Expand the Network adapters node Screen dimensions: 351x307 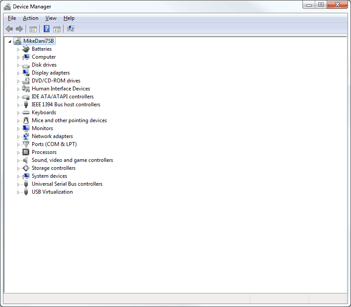click(x=19, y=137)
